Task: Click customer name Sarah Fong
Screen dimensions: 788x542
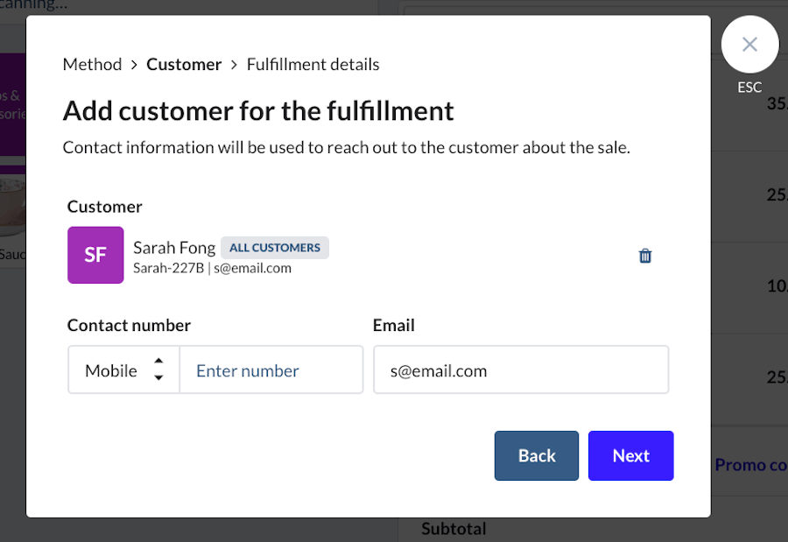Action: (174, 248)
